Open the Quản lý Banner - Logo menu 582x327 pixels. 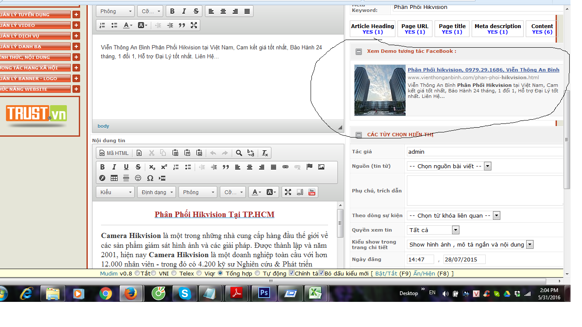pyautogui.click(x=35, y=78)
